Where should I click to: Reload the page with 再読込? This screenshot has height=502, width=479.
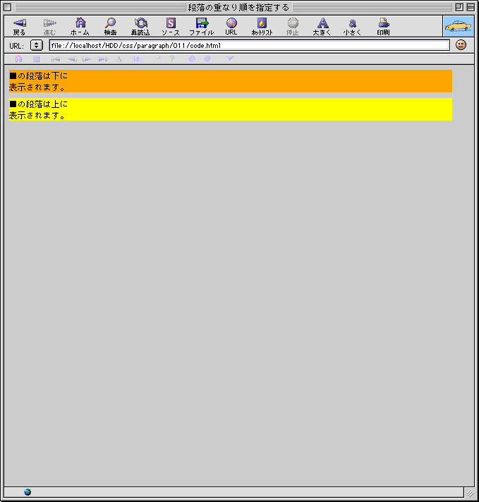(140, 26)
